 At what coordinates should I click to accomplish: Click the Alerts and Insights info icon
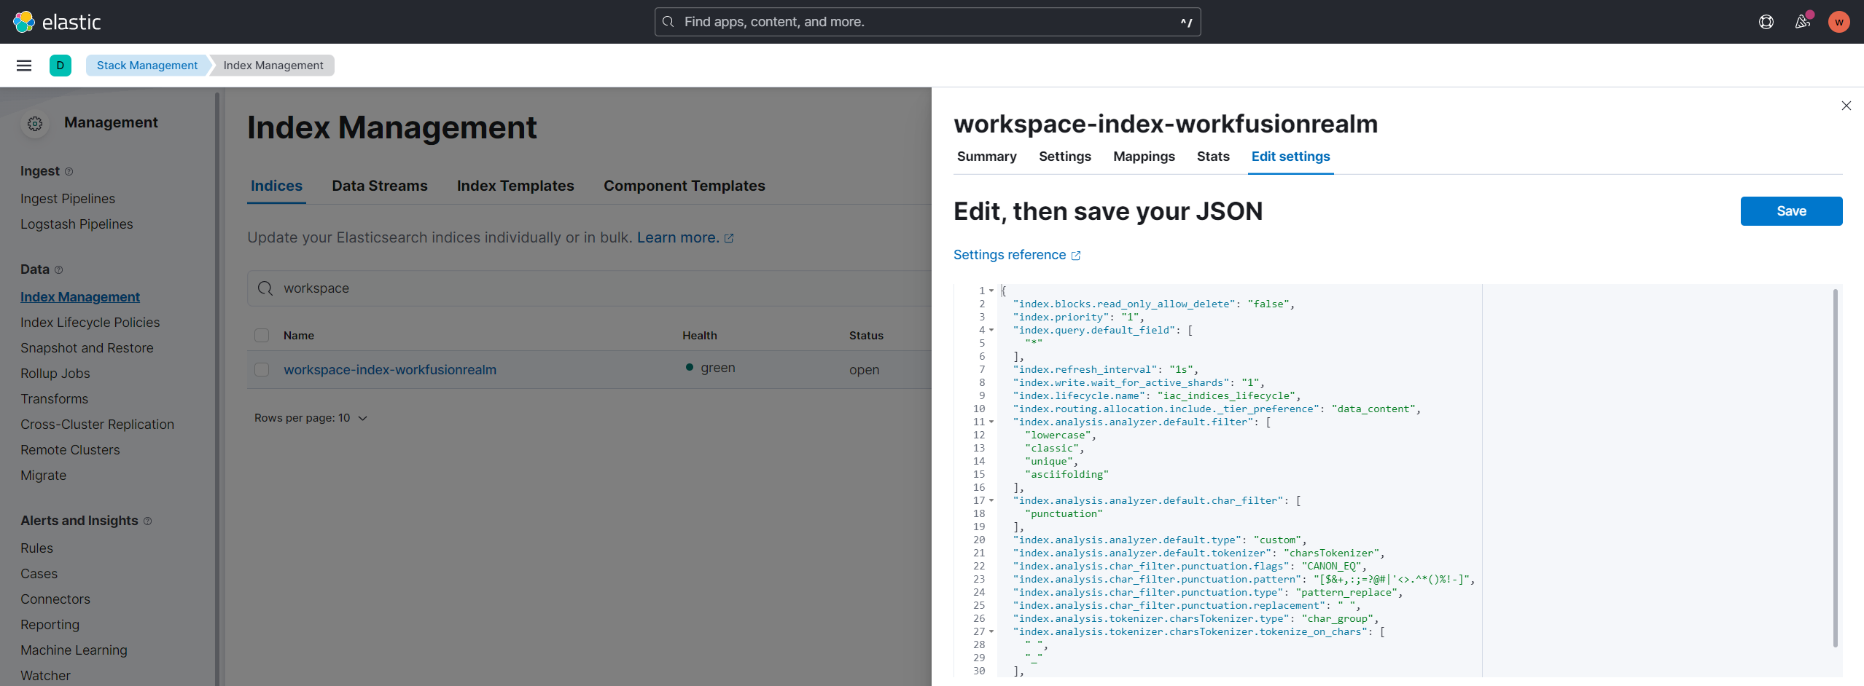pyautogui.click(x=148, y=521)
